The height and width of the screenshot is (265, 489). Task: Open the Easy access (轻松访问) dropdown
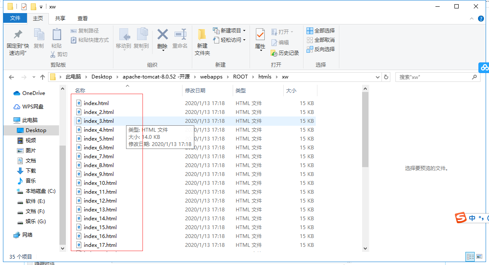[229, 40]
